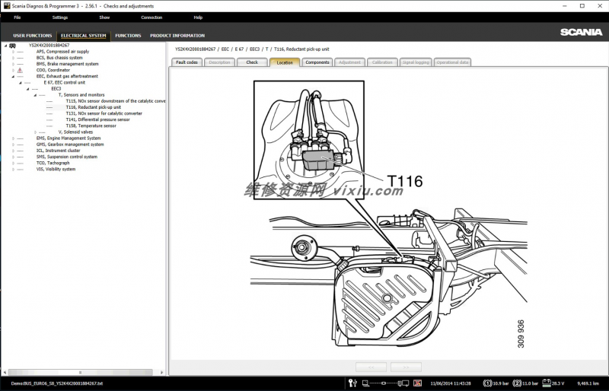Click the T116 location diagram image
Screen dimensions: 609x391
coord(390,214)
